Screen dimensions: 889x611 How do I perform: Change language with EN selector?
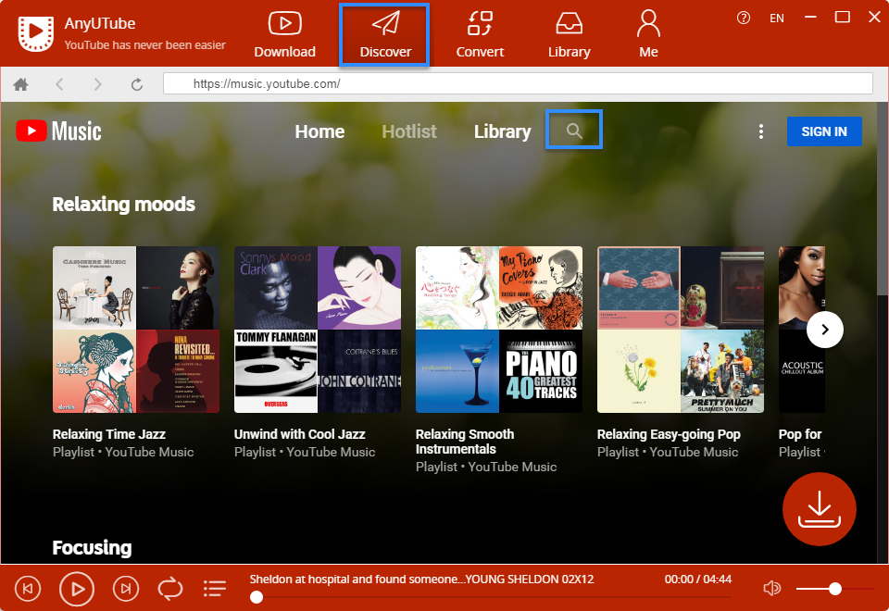777,19
